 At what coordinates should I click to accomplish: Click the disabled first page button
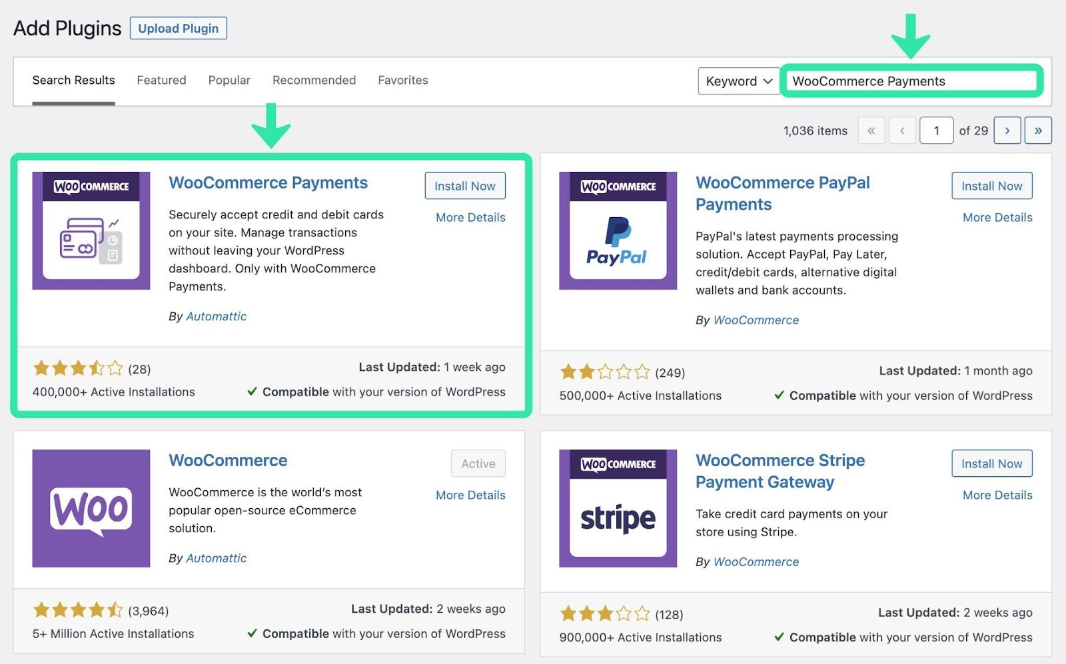tap(871, 131)
